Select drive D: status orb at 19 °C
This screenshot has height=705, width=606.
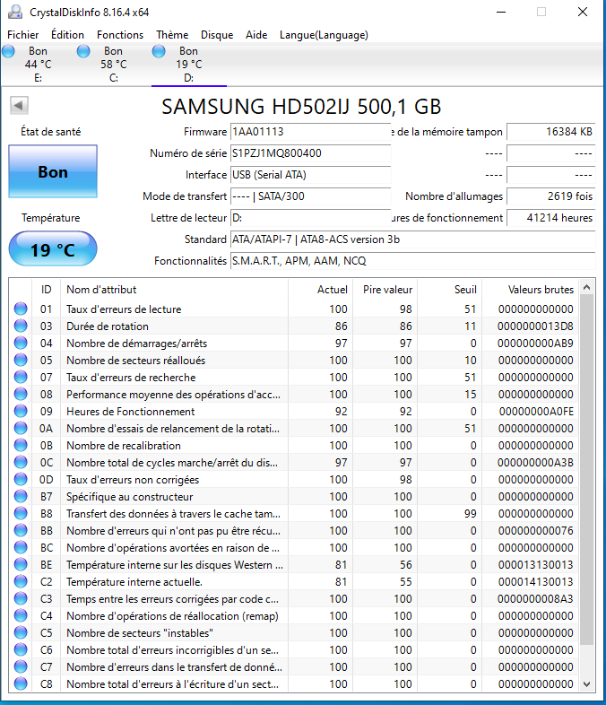160,52
